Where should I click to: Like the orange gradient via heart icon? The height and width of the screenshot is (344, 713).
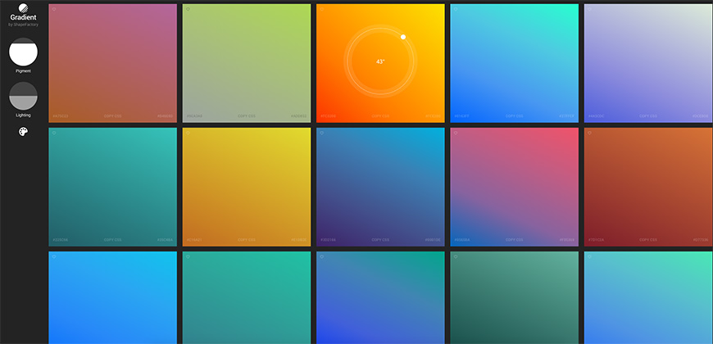321,10
